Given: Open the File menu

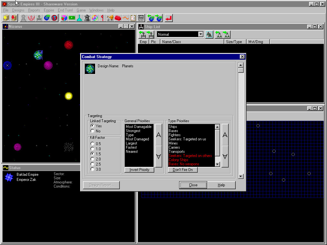Looking at the screenshot, I should 6,10.
